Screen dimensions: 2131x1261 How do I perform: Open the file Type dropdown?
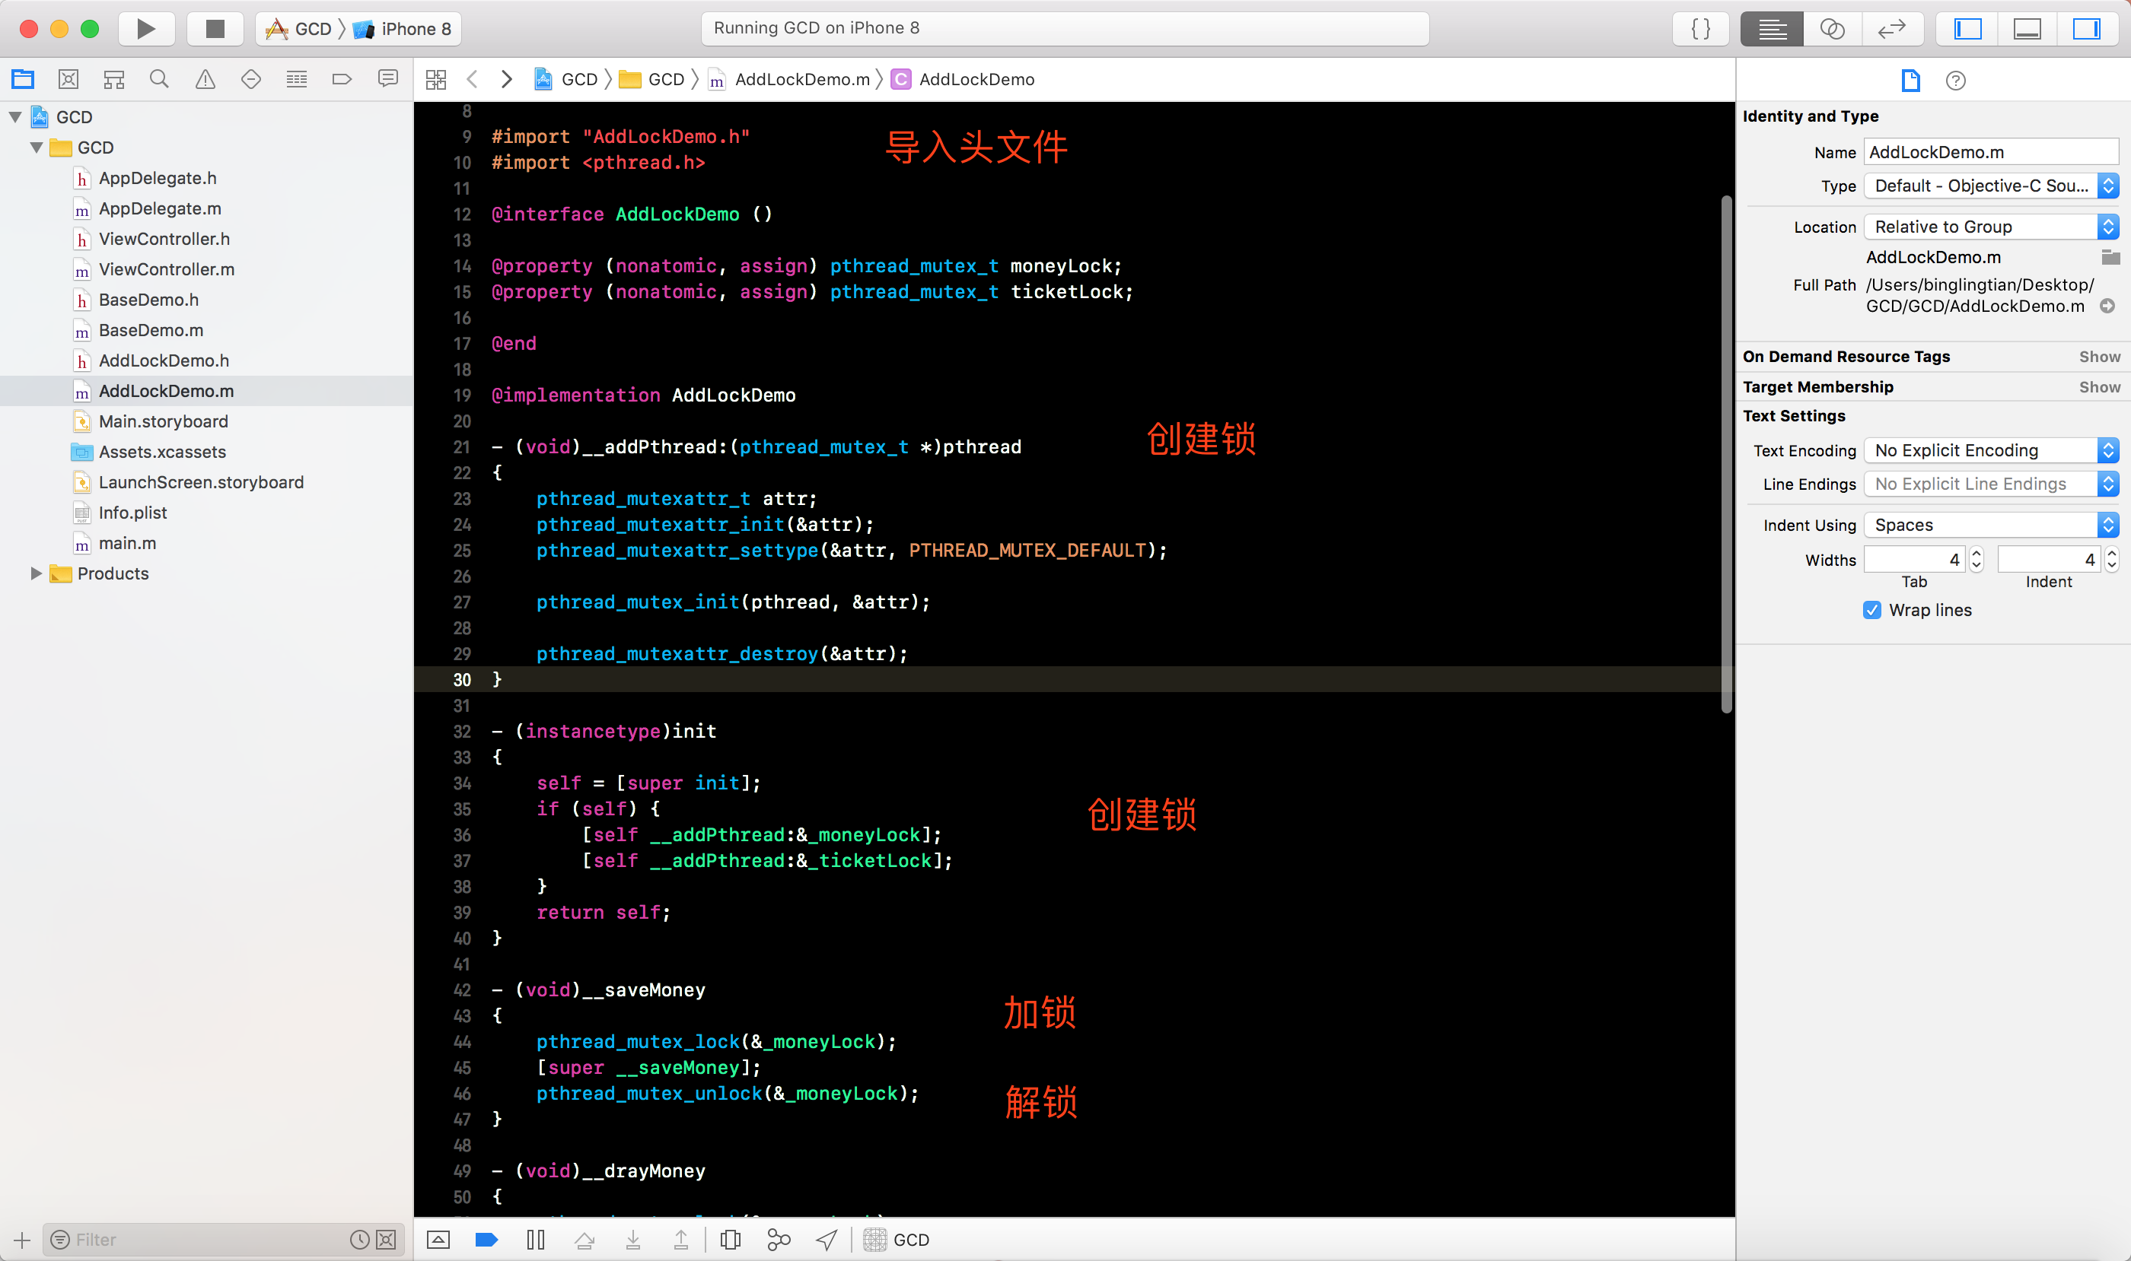coord(1991,186)
